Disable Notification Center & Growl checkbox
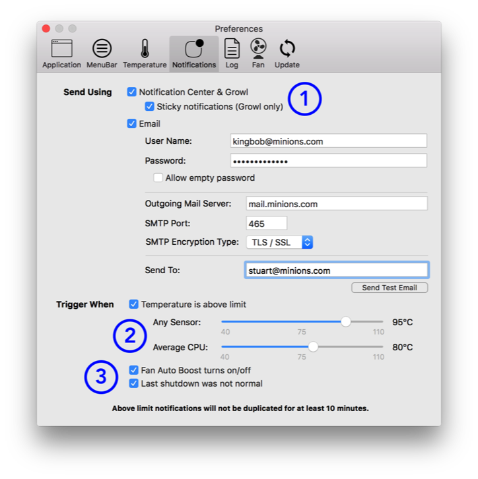478x479 pixels. pyautogui.click(x=132, y=92)
